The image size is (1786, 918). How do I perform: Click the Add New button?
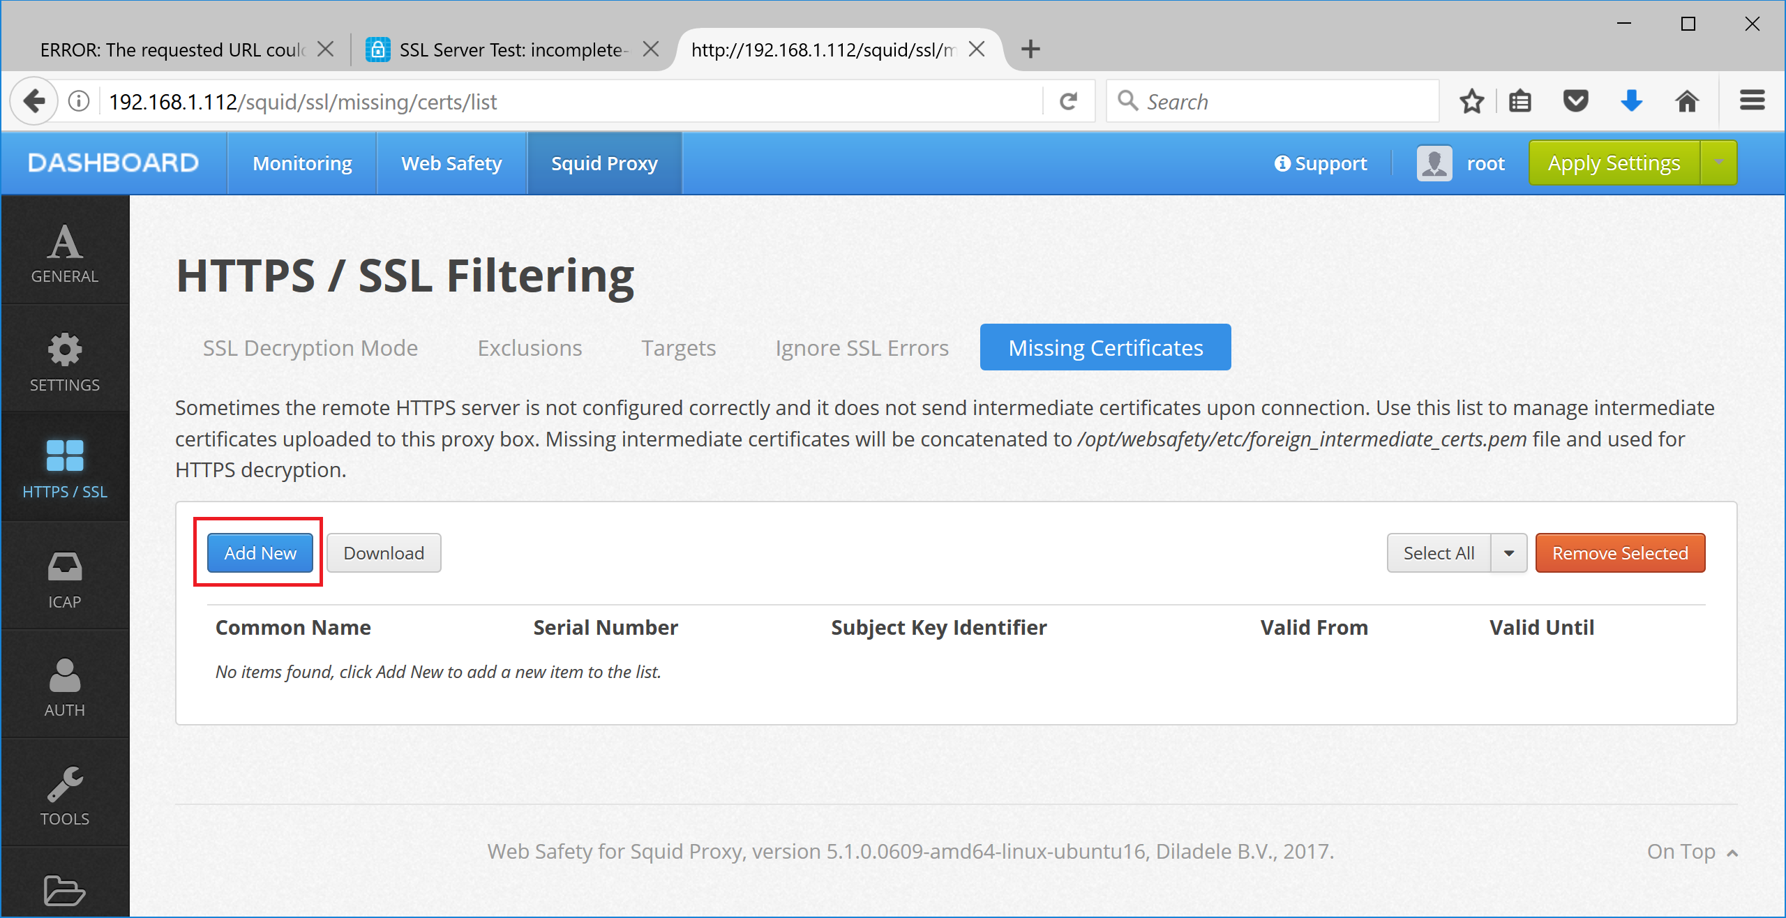click(260, 553)
